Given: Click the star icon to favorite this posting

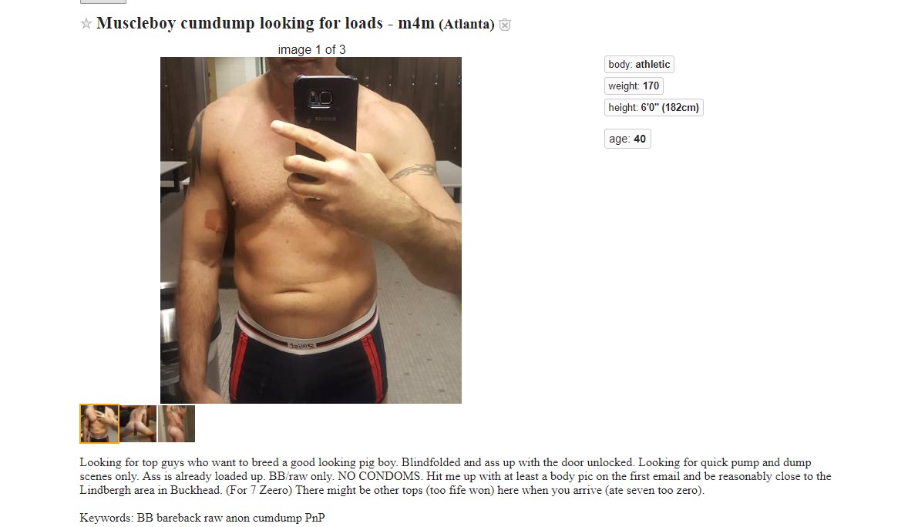Looking at the screenshot, I should [x=86, y=24].
